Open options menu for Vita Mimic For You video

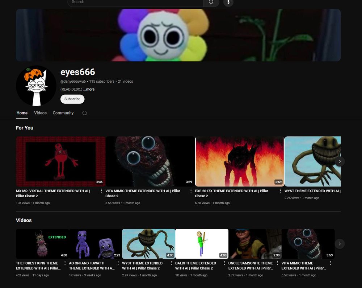click(191, 191)
